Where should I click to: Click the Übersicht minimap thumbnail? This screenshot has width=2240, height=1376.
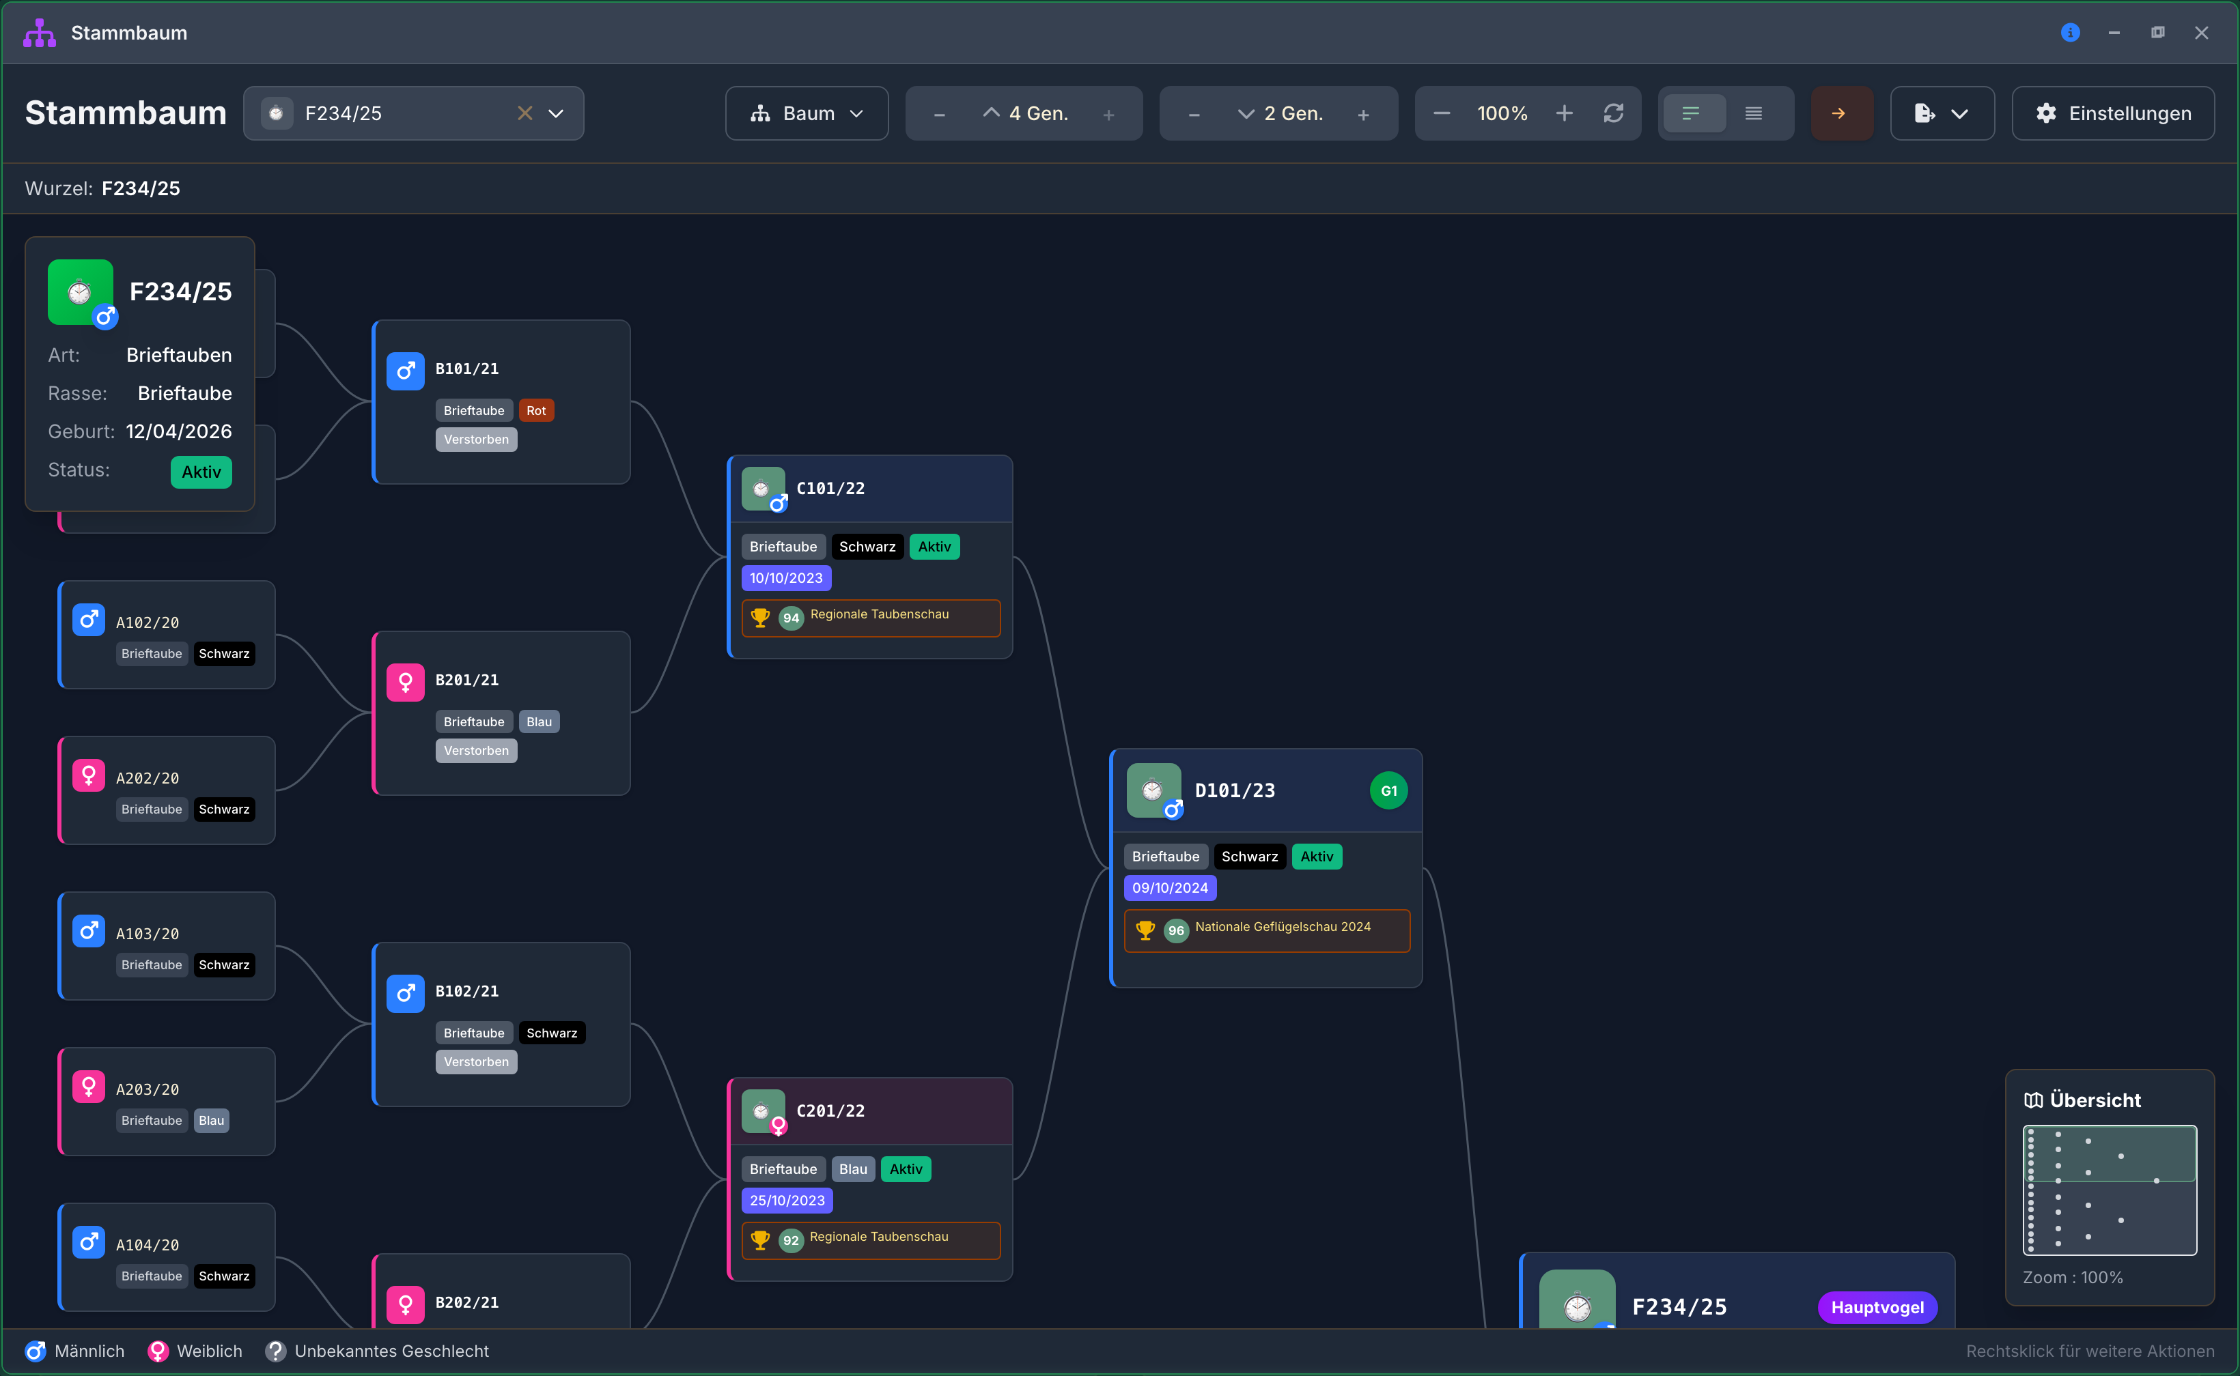[2109, 1190]
